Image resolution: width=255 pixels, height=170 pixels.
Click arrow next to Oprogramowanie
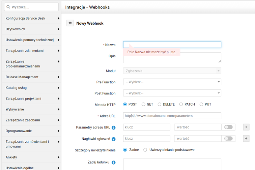[59, 131]
